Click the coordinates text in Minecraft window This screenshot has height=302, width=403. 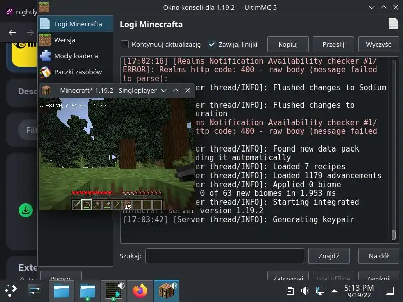[x=75, y=105]
